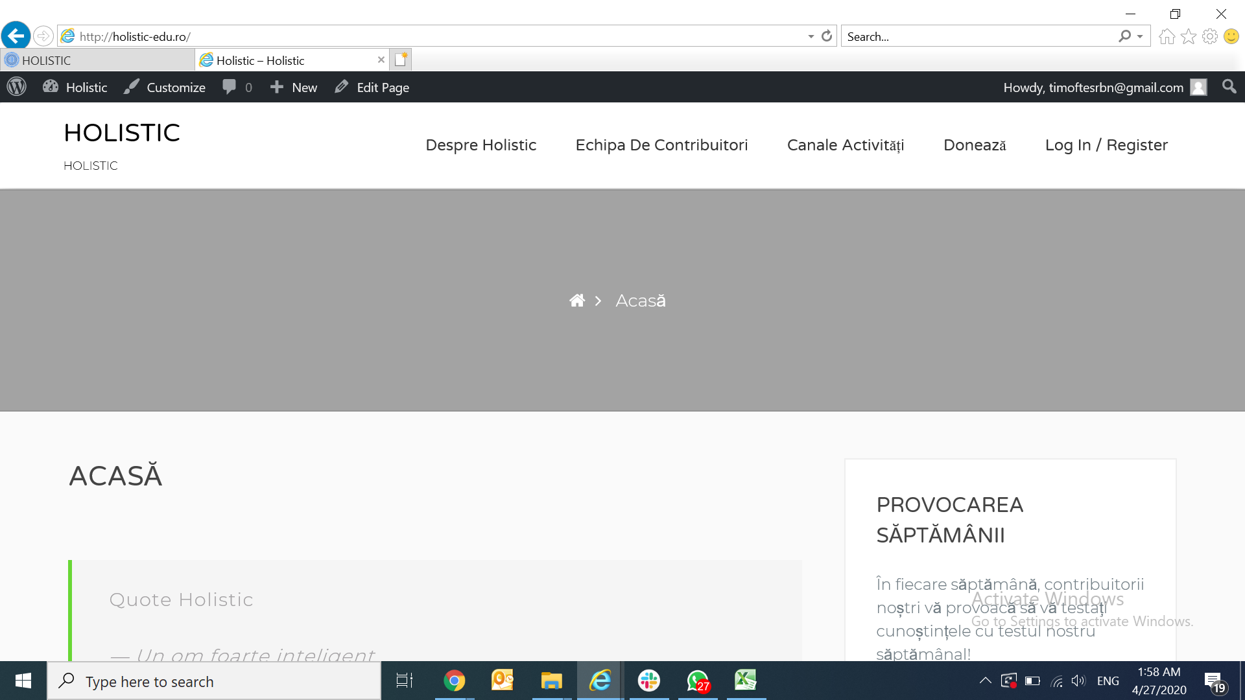The width and height of the screenshot is (1245, 700).
Task: Click the WordPress logo in admin bar
Action: coord(17,87)
